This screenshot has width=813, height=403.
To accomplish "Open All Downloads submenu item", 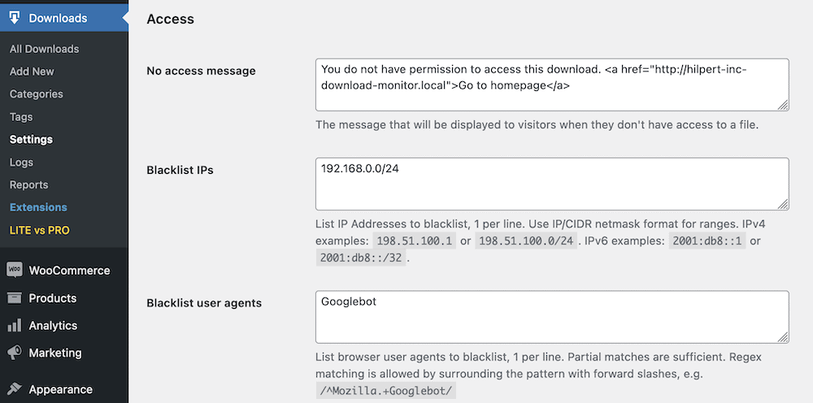I will (x=44, y=49).
